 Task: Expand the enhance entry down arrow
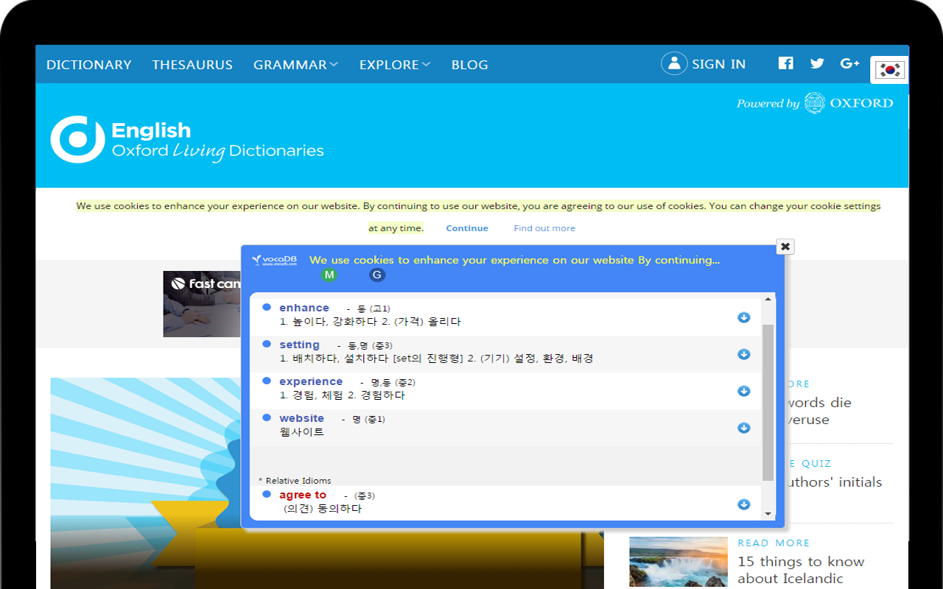744,317
